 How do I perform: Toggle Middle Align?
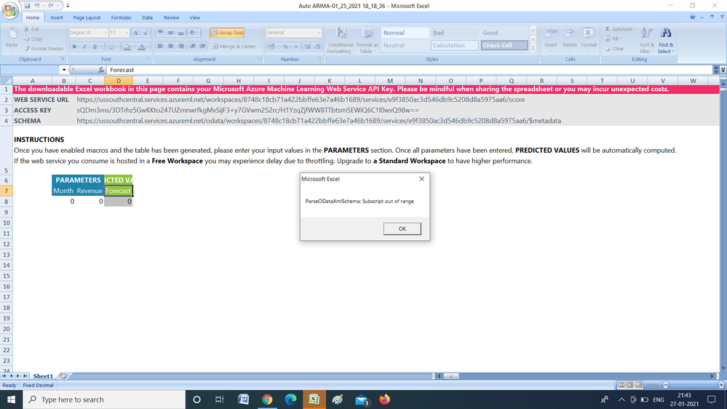tap(170, 33)
